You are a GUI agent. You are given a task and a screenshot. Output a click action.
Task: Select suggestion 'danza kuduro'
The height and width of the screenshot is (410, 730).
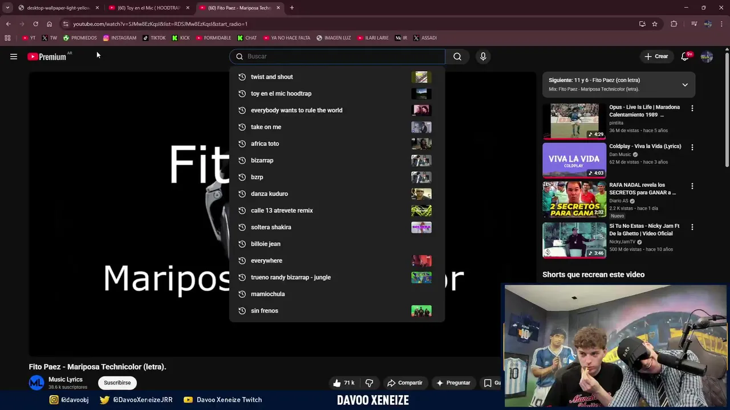pos(336,194)
